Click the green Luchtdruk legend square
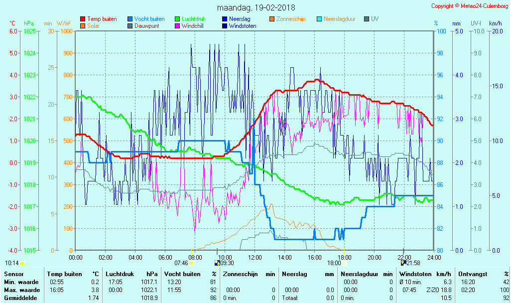The image size is (511, 303). pos(177,19)
